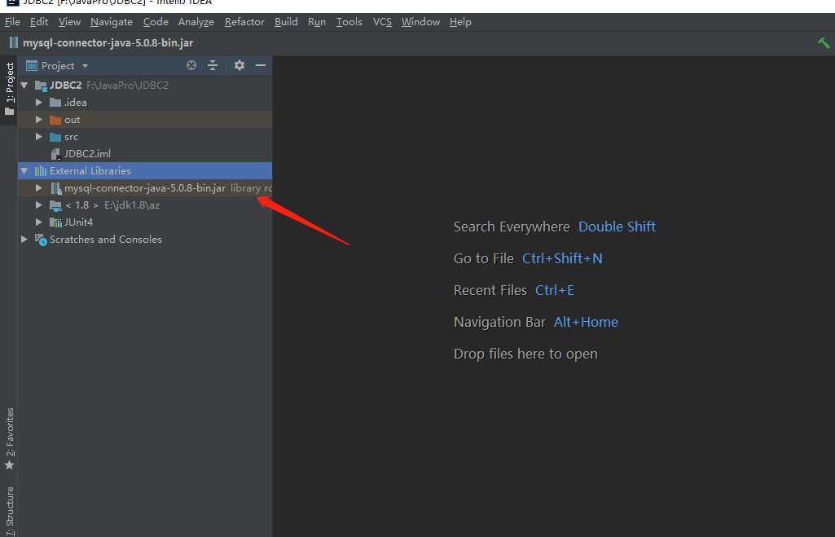Toggle the 2: Favorites side tab

(x=9, y=439)
